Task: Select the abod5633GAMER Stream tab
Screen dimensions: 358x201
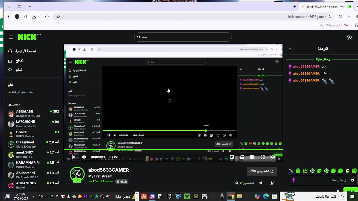Action: [x=326, y=6]
